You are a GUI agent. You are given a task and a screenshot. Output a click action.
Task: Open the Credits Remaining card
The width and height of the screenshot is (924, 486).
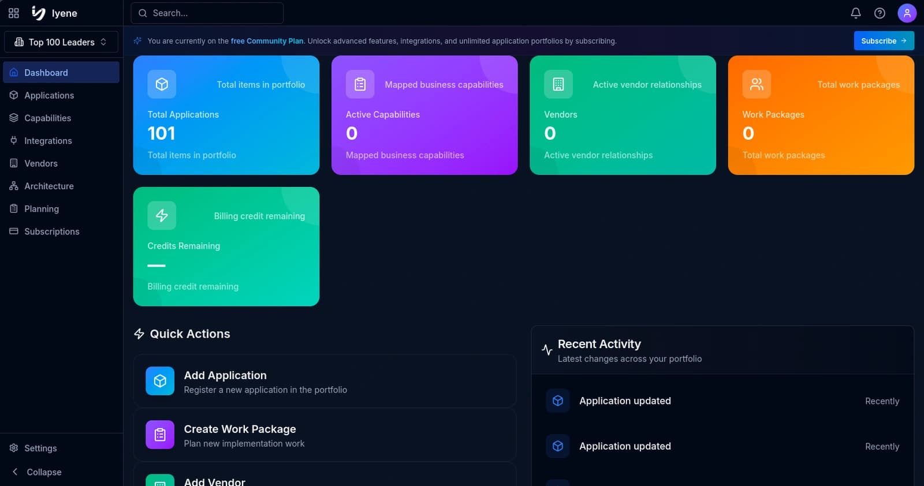[226, 246]
